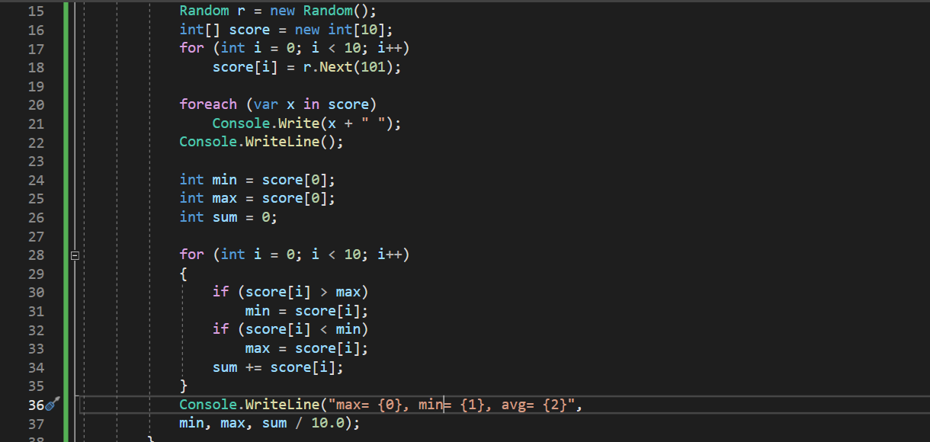Click the 'foreach (var x in score)' line
Viewport: 930px width, 442px height.
click(278, 104)
